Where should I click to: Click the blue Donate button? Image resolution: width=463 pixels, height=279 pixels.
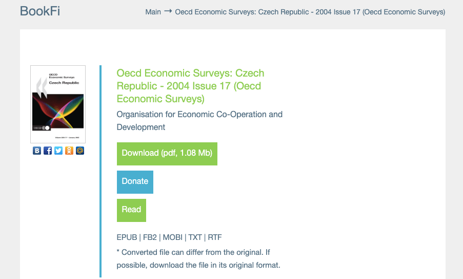click(135, 181)
